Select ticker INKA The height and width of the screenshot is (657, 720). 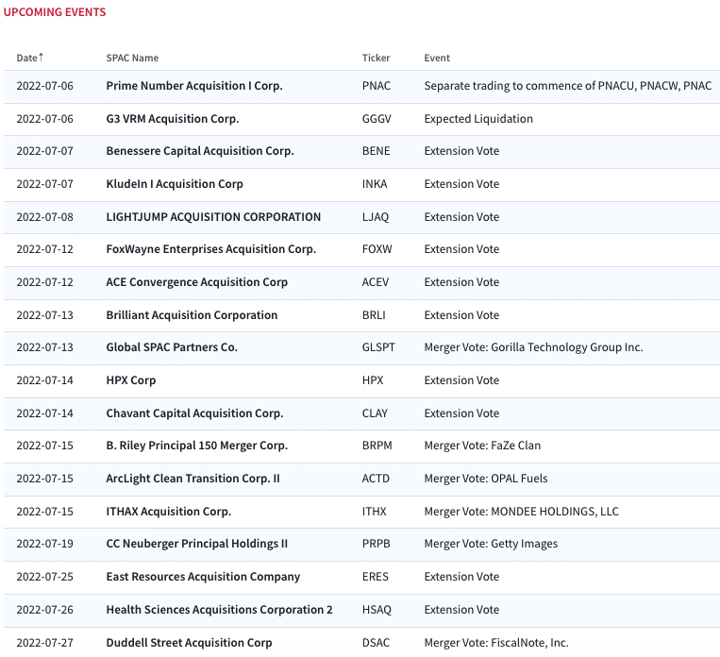click(x=375, y=184)
